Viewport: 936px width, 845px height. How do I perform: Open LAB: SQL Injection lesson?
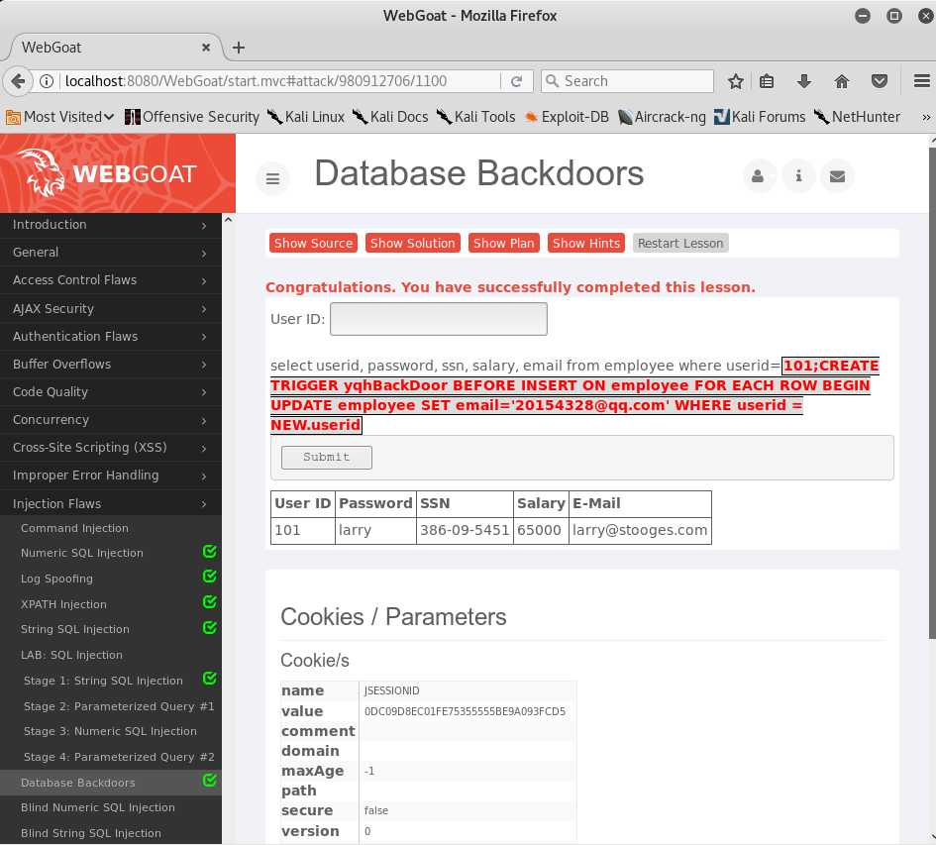[71, 655]
